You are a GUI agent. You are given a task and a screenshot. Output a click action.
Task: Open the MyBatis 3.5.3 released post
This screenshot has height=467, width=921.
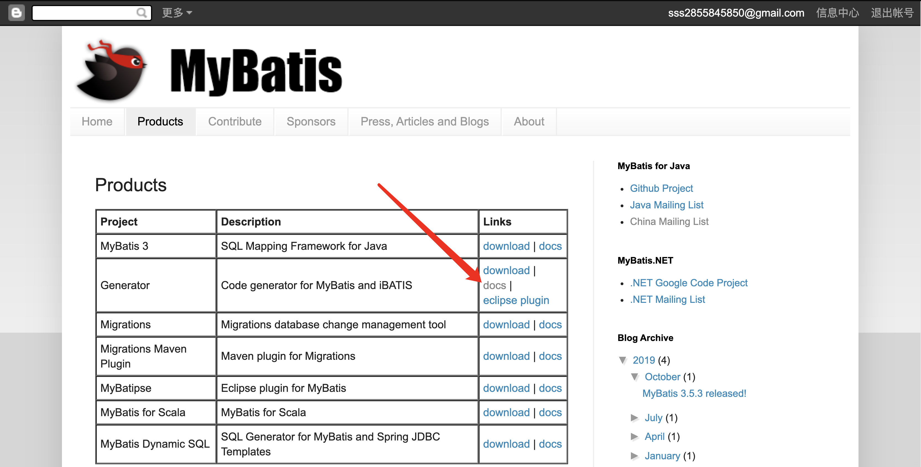tap(694, 393)
